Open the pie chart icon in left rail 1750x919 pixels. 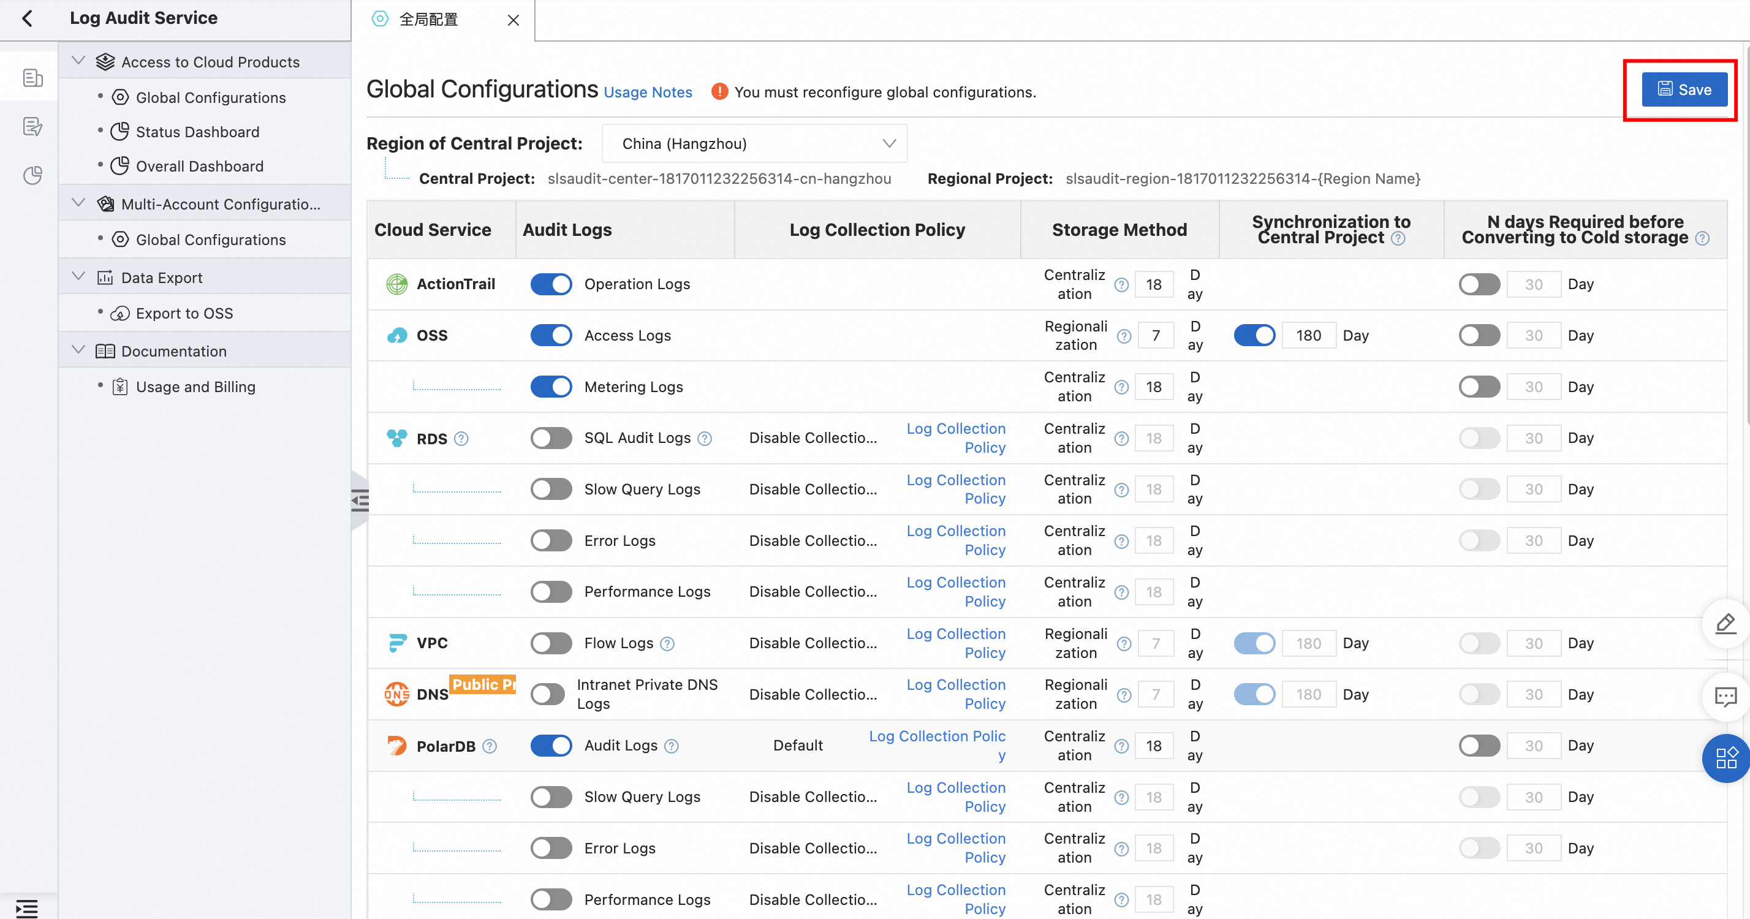(32, 175)
